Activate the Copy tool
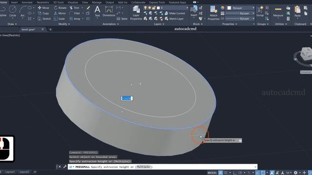 [43, 13]
